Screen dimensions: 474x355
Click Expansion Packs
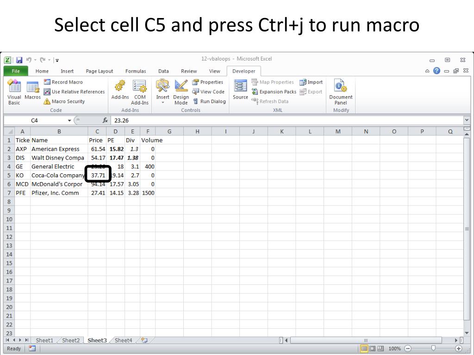274,92
